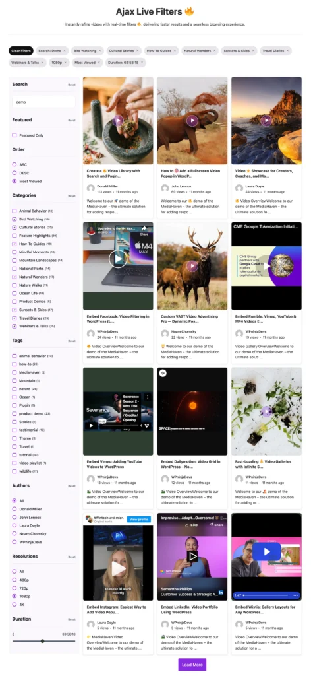The image size is (311, 676).
Task: Open 'Custom VAST Video Advertising Pro' title
Action: pyautogui.click(x=190, y=319)
